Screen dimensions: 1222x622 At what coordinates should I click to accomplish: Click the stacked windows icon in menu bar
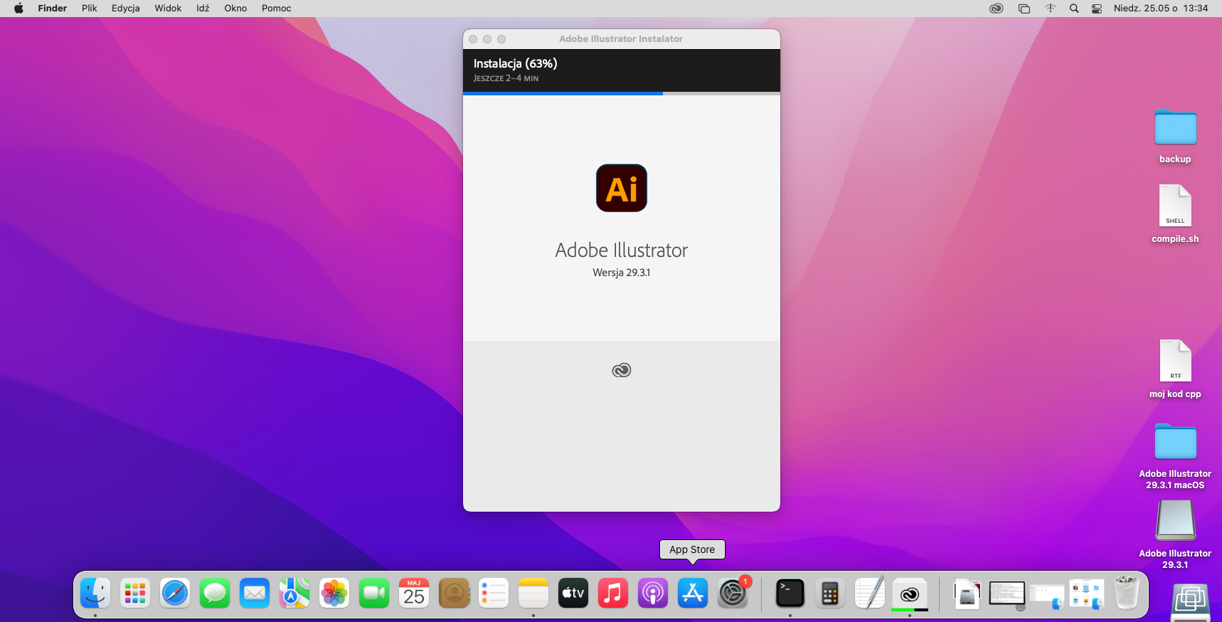pyautogui.click(x=1024, y=9)
